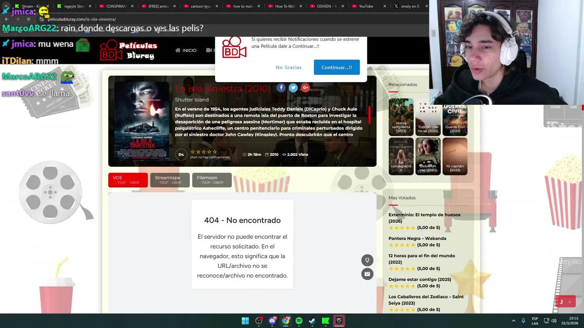Rate movie with the fifth star
This screenshot has height=328, width=584.
tap(215, 152)
